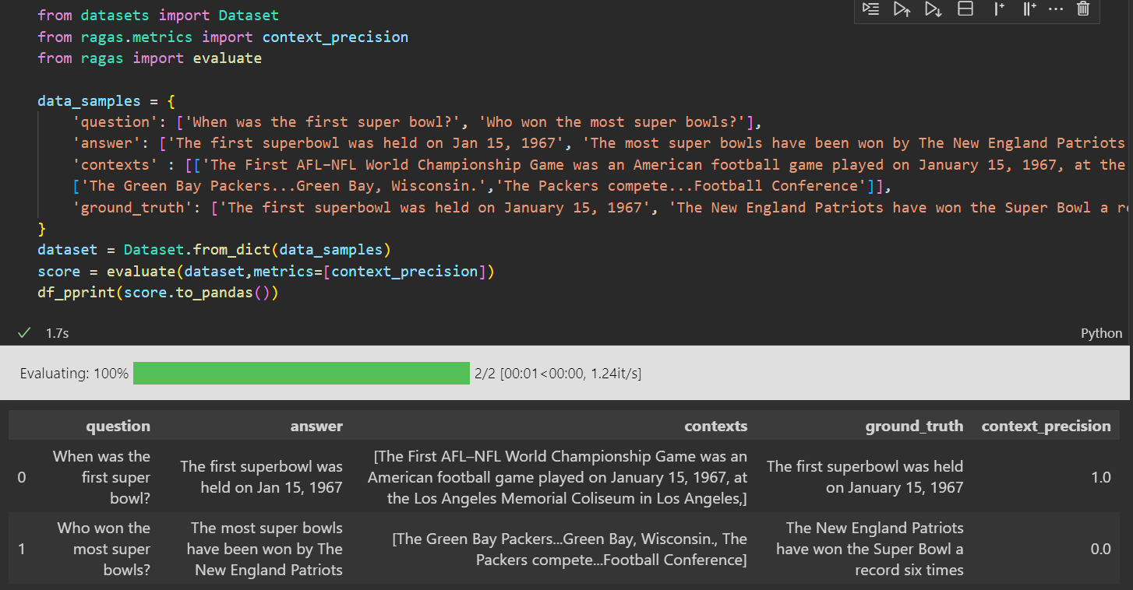
Task: Click the Run by Line icon
Action: click(x=870, y=9)
